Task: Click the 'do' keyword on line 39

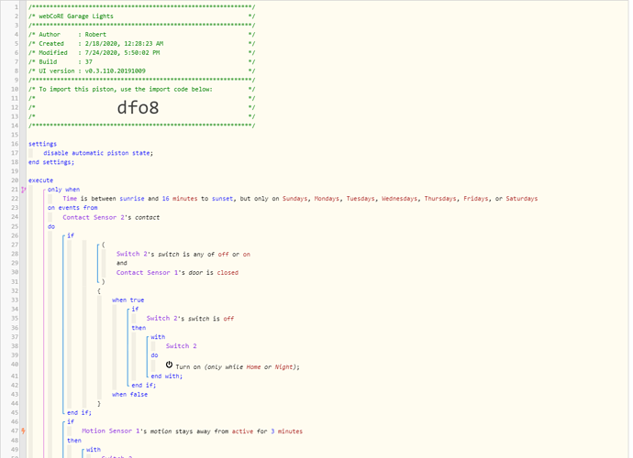Action: (155, 355)
